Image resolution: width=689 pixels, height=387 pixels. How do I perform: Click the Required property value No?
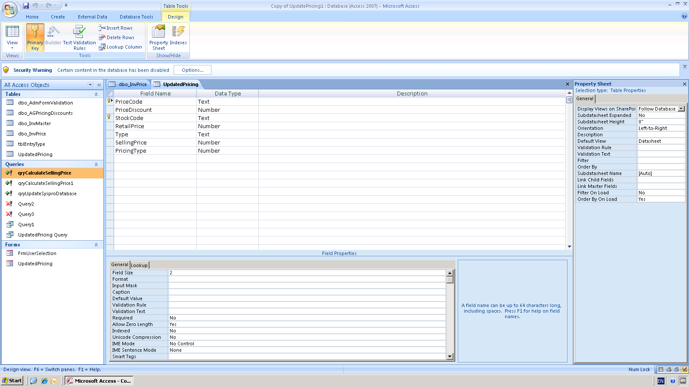(307, 318)
